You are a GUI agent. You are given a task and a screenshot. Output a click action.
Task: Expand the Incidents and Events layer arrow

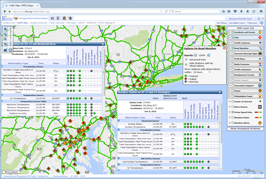click(x=230, y=32)
